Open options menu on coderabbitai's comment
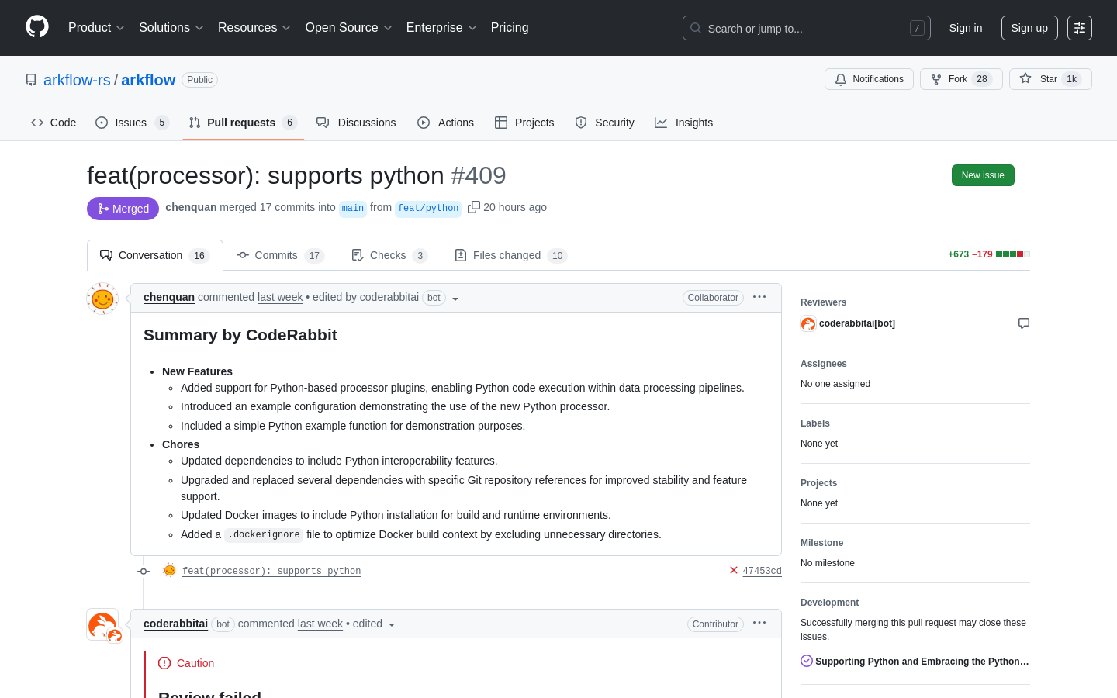Screen dimensions: 1117x698 click(x=759, y=623)
